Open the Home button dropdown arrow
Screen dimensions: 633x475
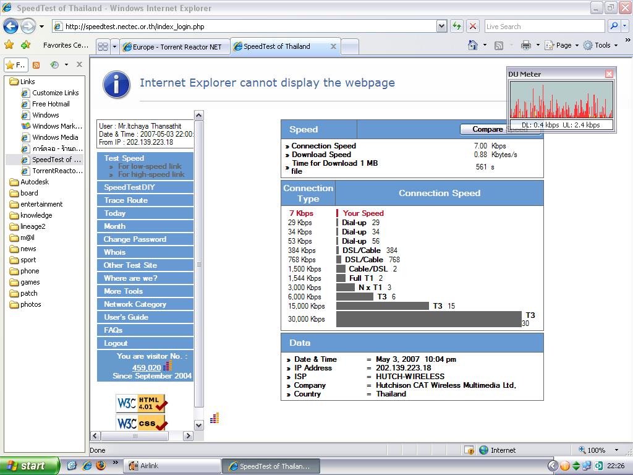485,45
